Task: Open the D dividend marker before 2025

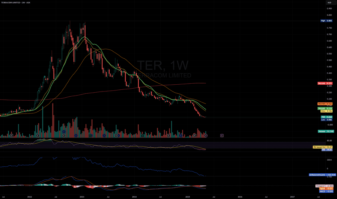Action: click(x=181, y=136)
